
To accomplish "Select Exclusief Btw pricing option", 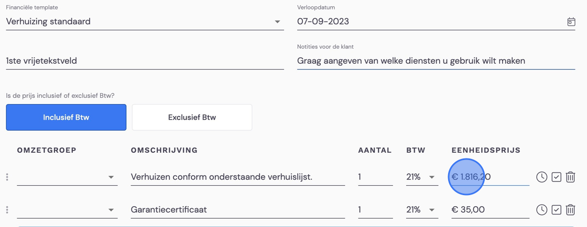I will point(192,117).
